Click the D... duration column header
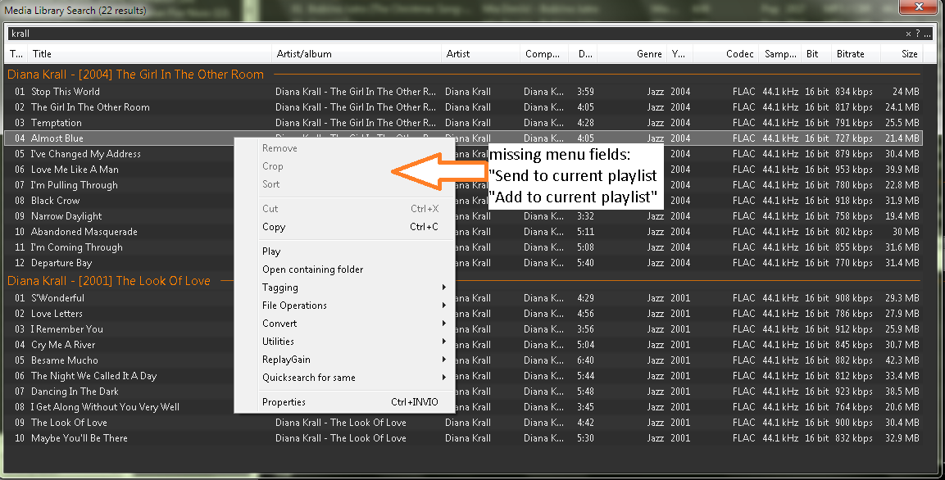Screen dimensions: 945x480 (x=584, y=54)
